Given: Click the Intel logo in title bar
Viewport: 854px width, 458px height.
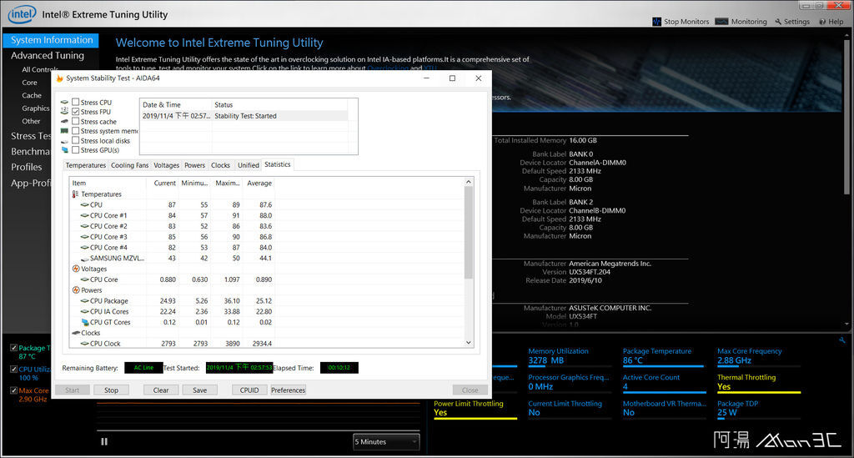Looking at the screenshot, I should (22, 14).
